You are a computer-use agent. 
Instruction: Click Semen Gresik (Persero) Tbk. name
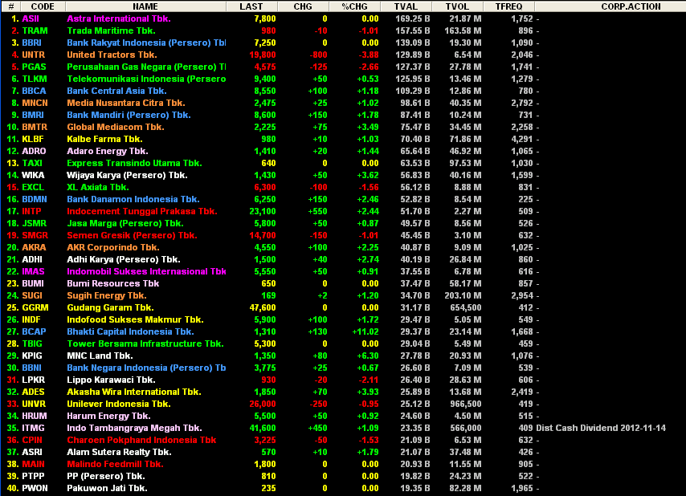click(x=132, y=235)
